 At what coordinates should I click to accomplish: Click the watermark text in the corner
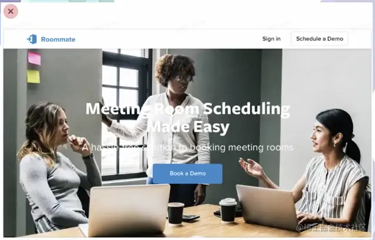(x=331, y=227)
